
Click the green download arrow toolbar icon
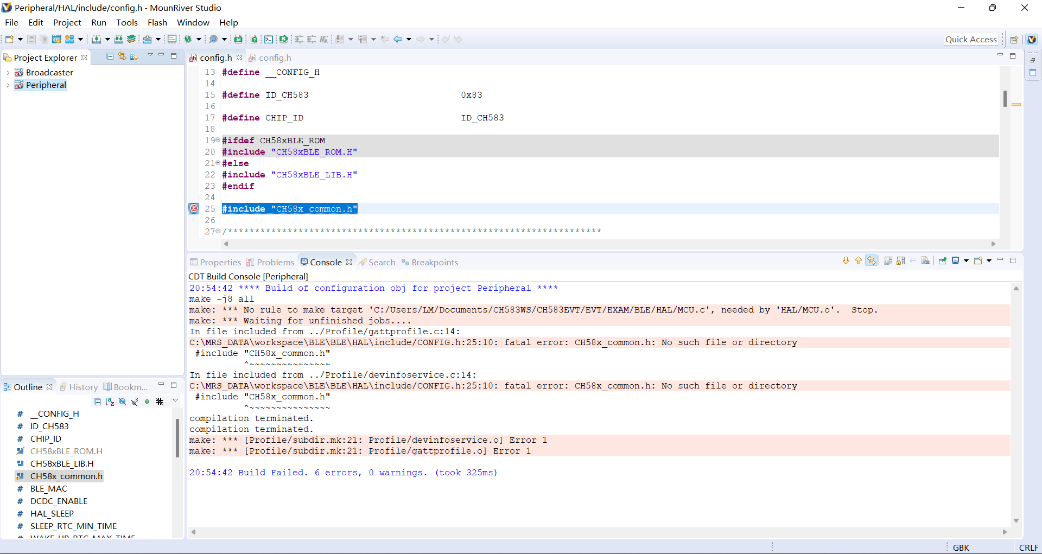click(284, 39)
